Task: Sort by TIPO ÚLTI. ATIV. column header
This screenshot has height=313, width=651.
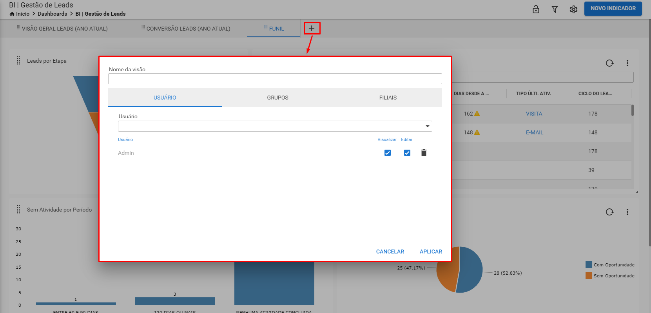Action: pos(533,94)
